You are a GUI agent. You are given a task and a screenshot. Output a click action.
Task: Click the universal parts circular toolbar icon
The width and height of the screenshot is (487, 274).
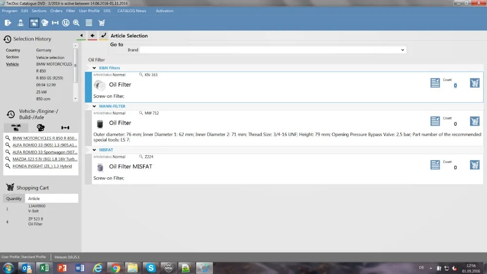pyautogui.click(x=66, y=23)
